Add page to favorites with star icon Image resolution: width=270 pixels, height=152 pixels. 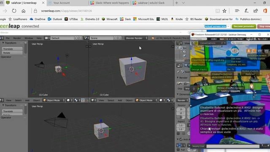(x=224, y=11)
